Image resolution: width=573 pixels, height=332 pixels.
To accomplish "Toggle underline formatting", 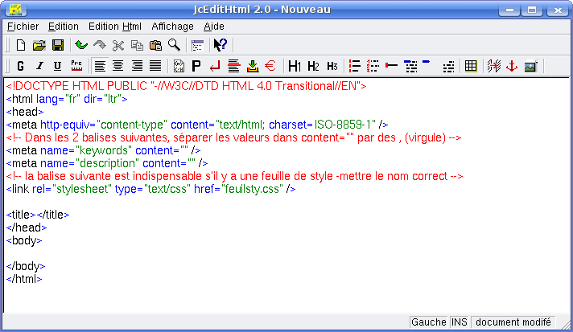I will click(58, 66).
